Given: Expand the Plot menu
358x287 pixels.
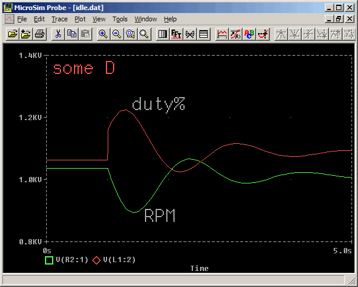Looking at the screenshot, I should [x=80, y=19].
